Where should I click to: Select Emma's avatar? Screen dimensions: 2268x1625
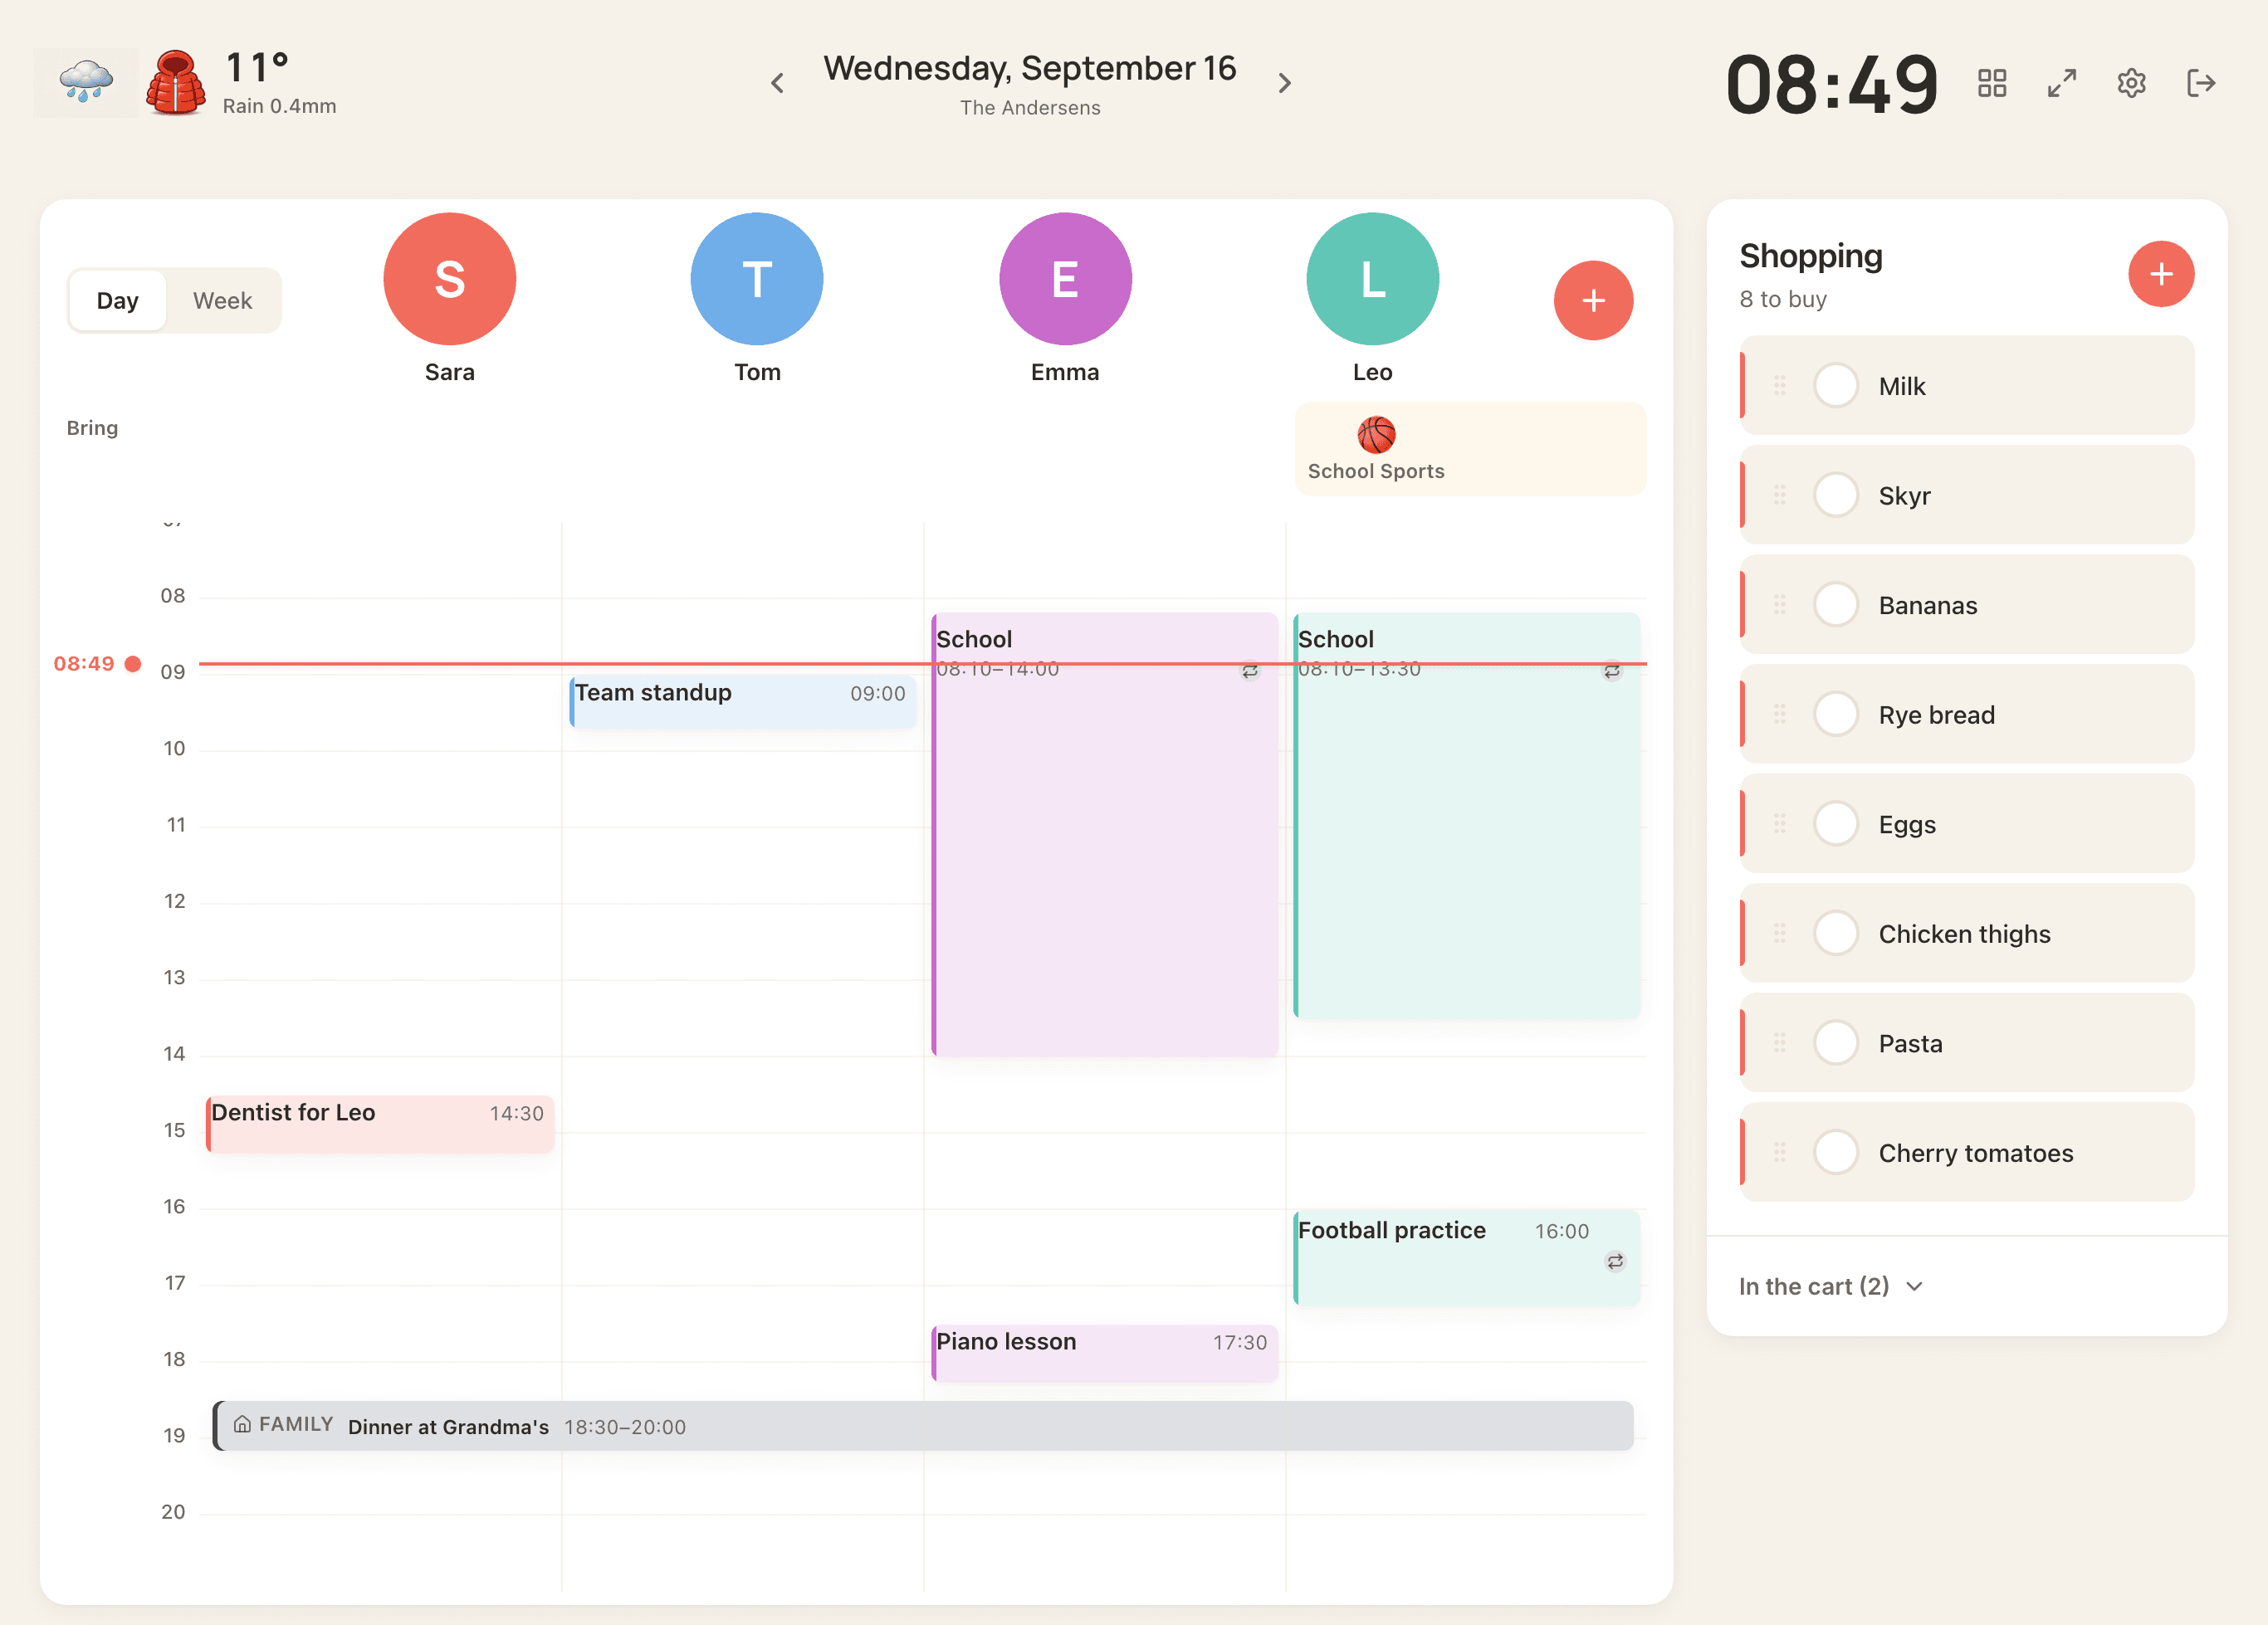(1065, 279)
